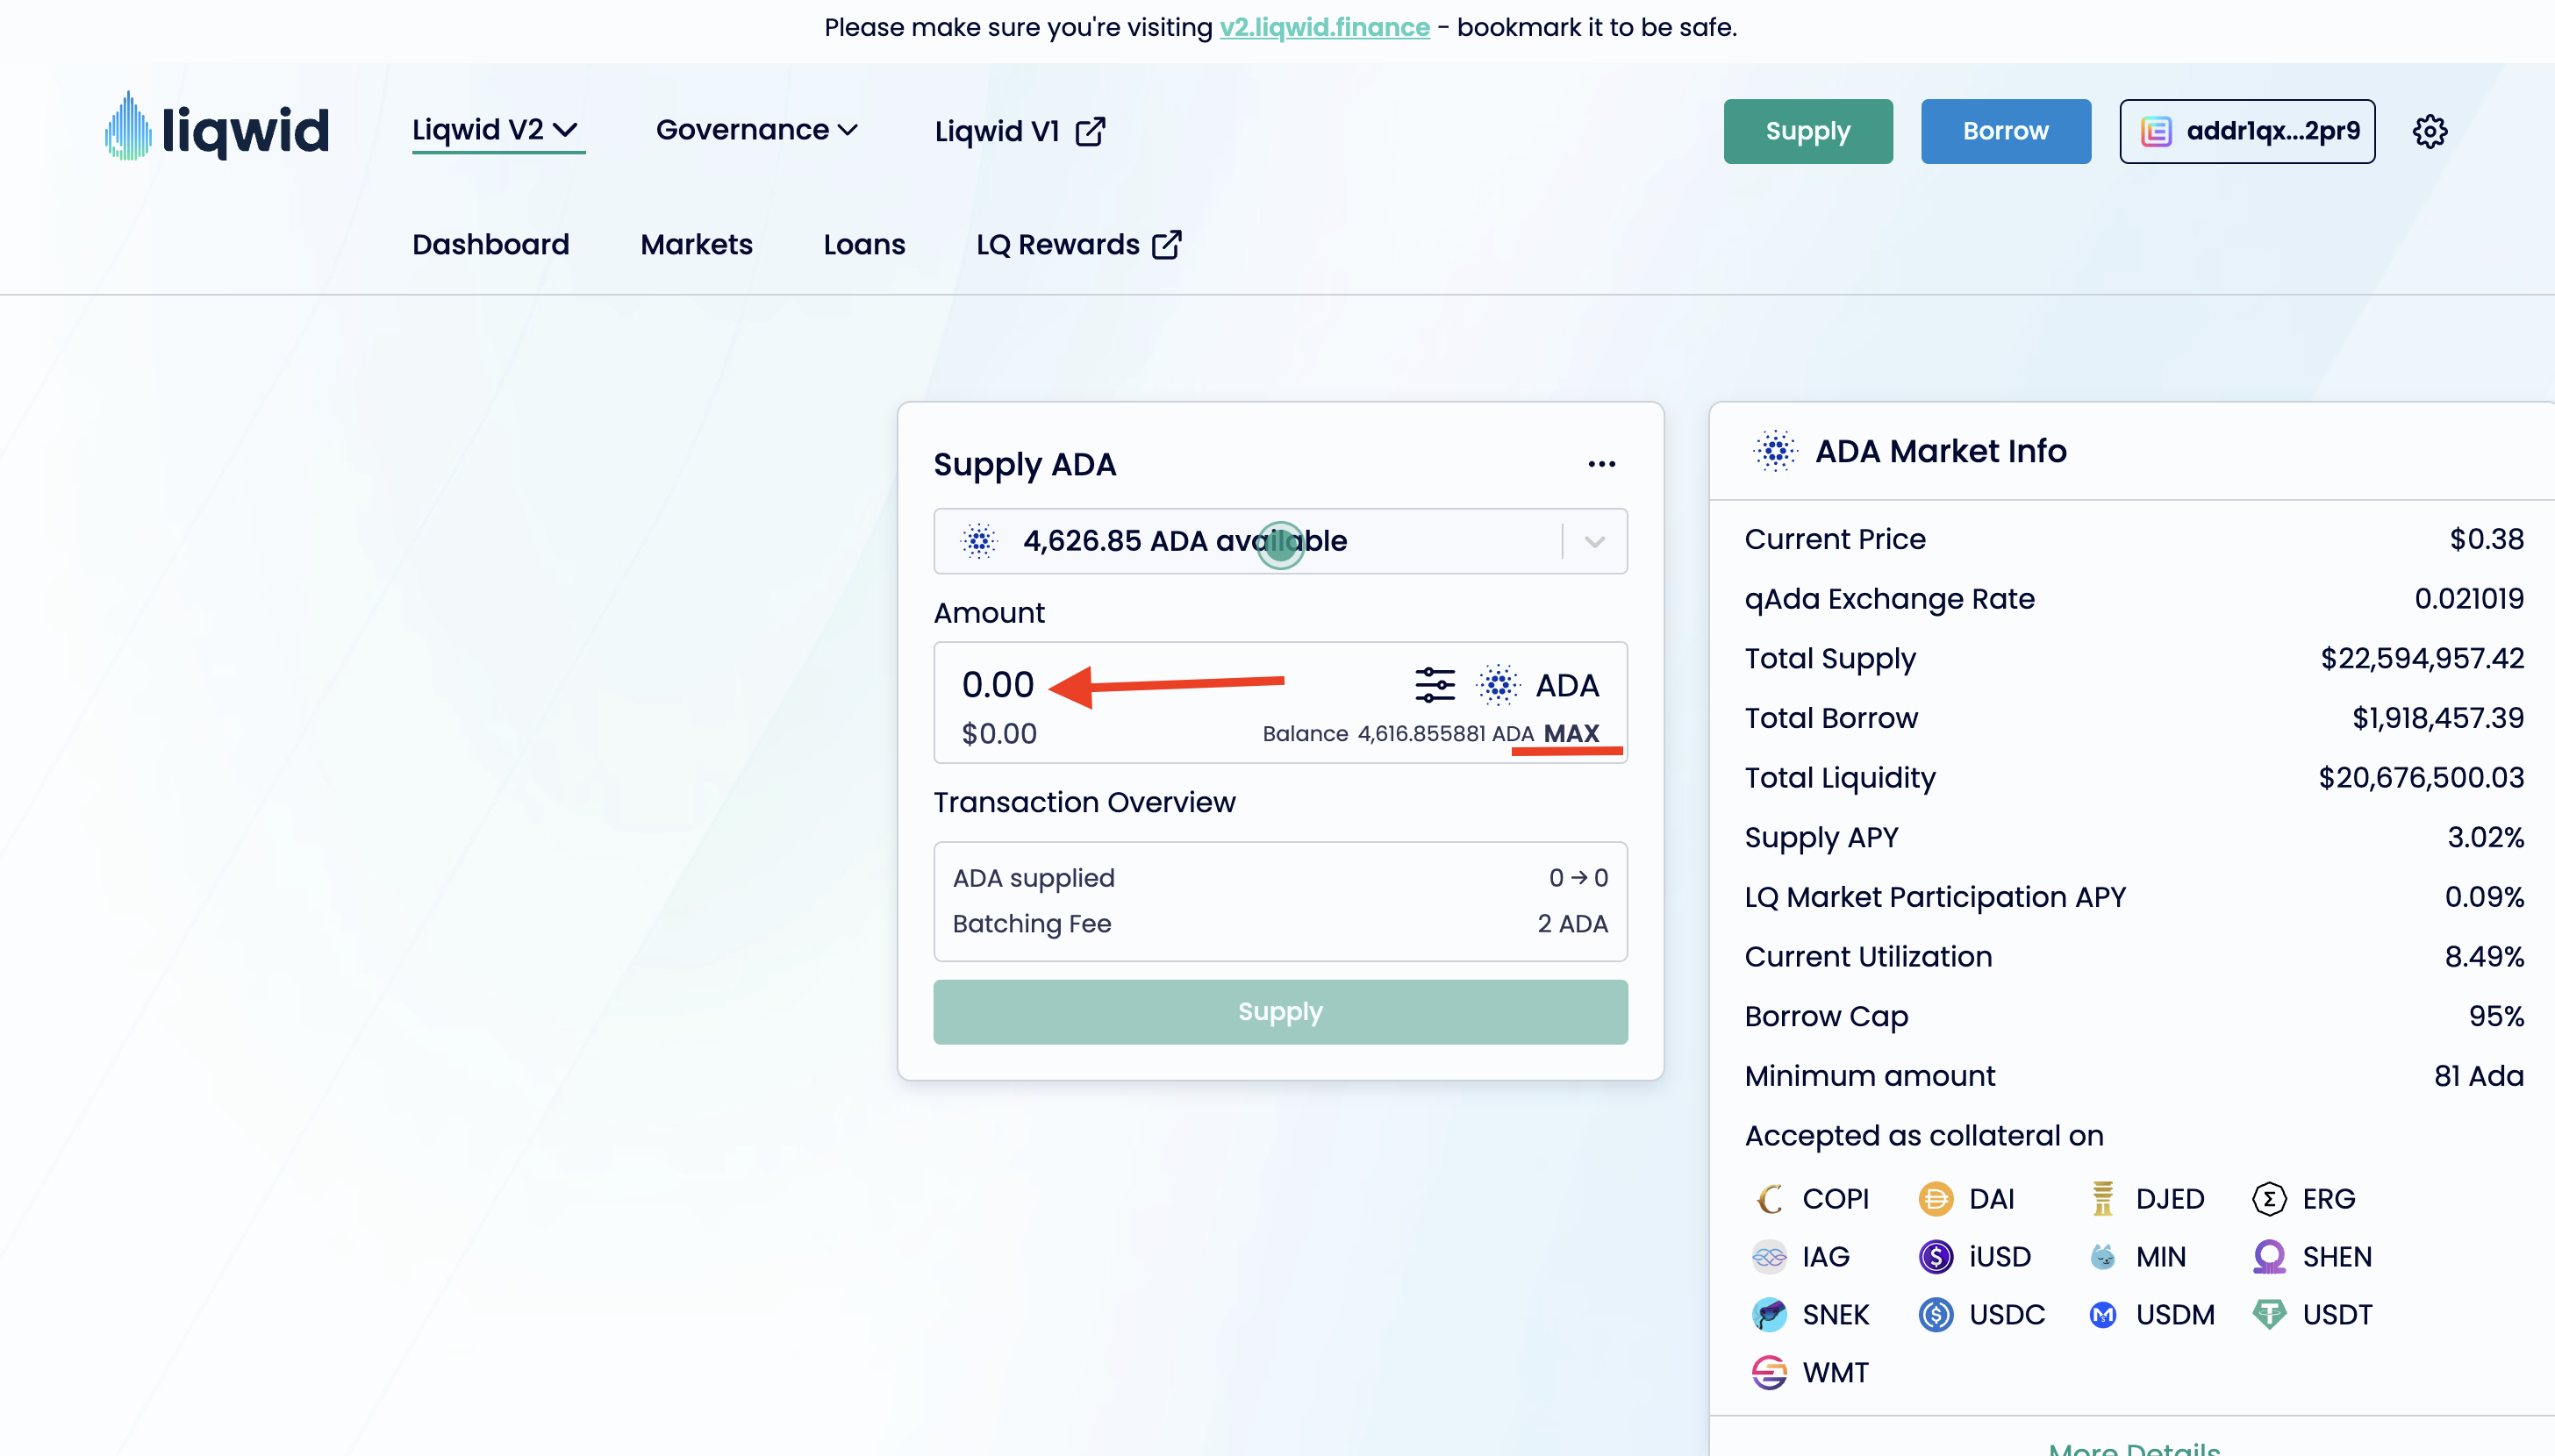The width and height of the screenshot is (2555, 1456).
Task: Click the external link icon next to Liqwid V1
Action: pyautogui.click(x=1090, y=131)
